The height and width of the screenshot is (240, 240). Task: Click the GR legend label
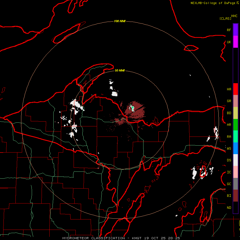tap(229, 101)
